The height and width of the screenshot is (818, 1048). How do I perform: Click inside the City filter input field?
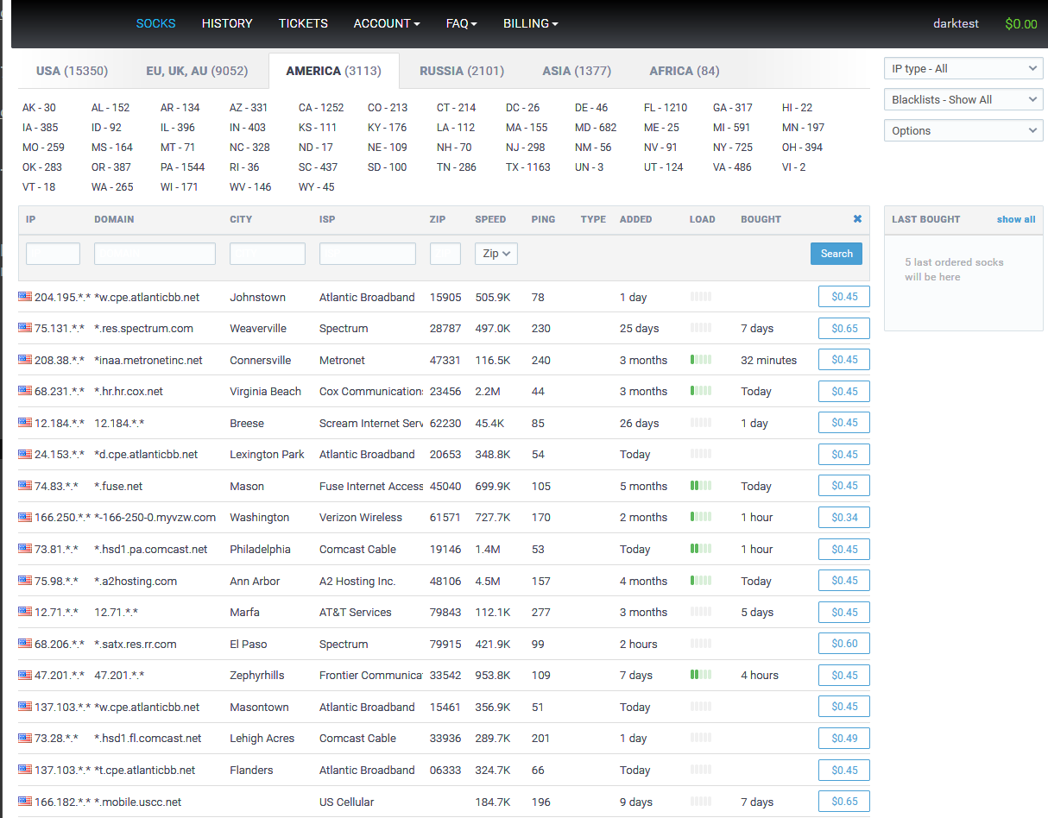(x=267, y=253)
